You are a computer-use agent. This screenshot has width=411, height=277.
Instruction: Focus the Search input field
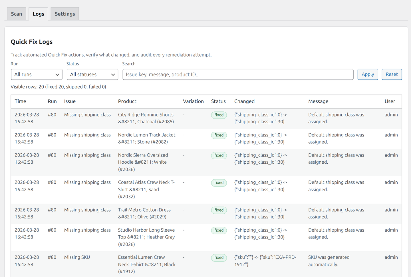(x=238, y=75)
